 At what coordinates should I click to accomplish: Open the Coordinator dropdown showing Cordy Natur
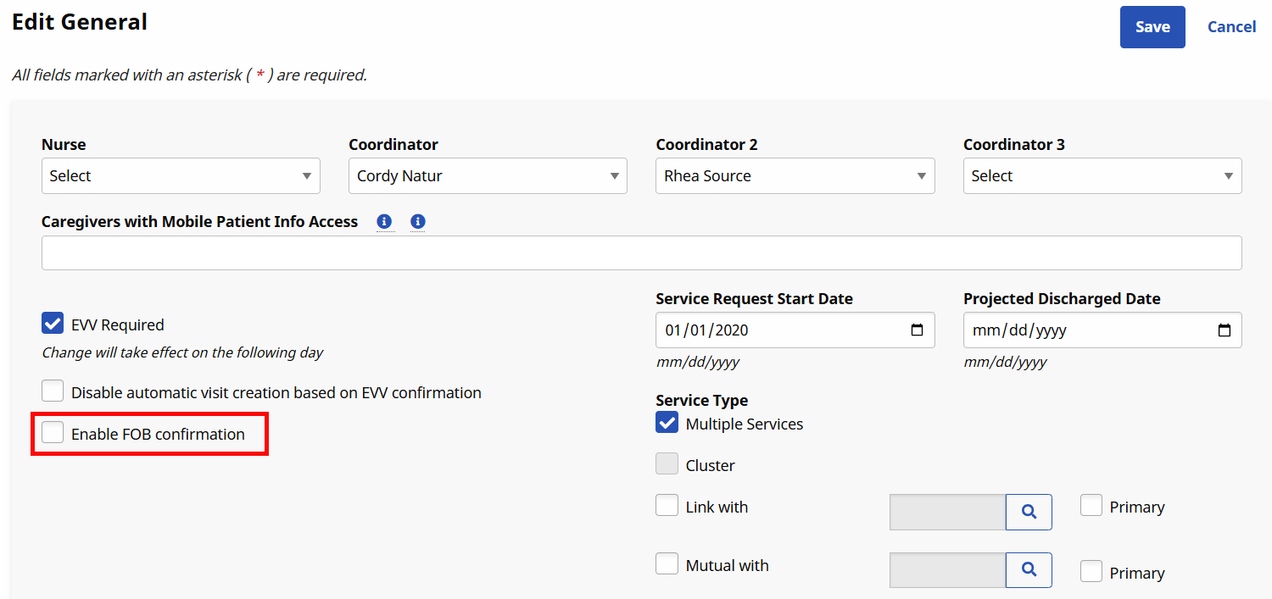click(x=488, y=175)
